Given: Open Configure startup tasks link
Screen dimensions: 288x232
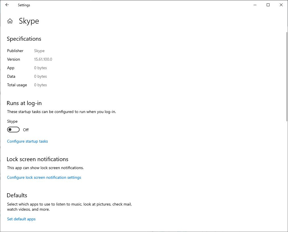Looking at the screenshot, I should coord(27,141).
